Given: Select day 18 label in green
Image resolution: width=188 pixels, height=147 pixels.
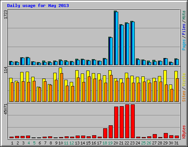Looking at the screenshot, I should coord(105,143).
